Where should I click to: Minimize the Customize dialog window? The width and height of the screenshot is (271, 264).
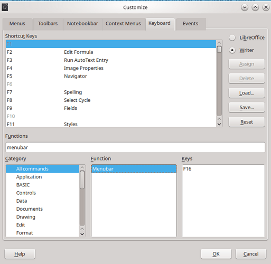(245, 7)
